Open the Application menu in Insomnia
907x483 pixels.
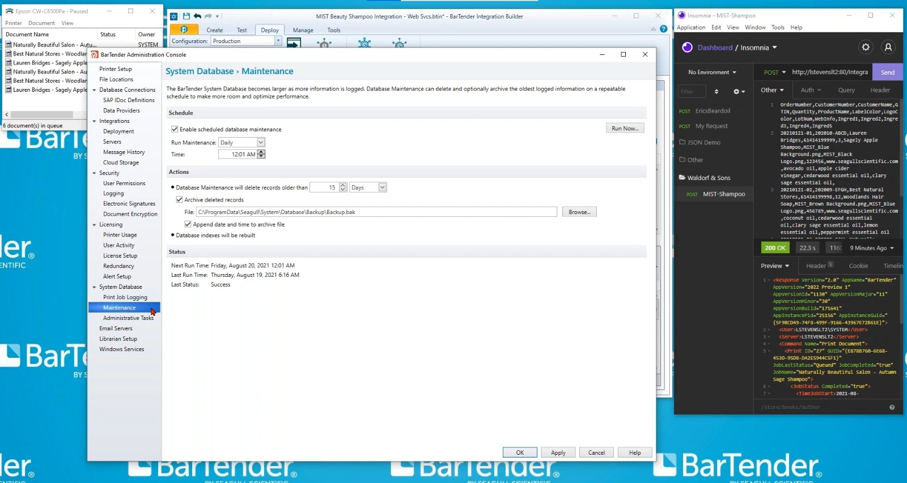691,27
